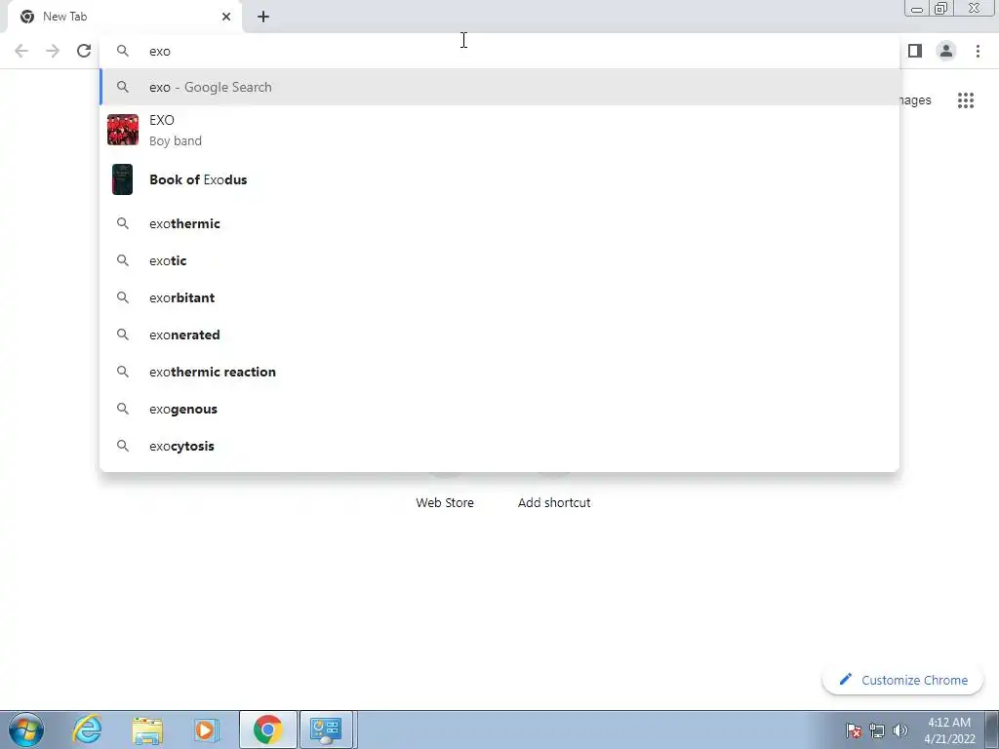Choose exo - Google Search suggestion
The image size is (999, 749).
click(499, 87)
